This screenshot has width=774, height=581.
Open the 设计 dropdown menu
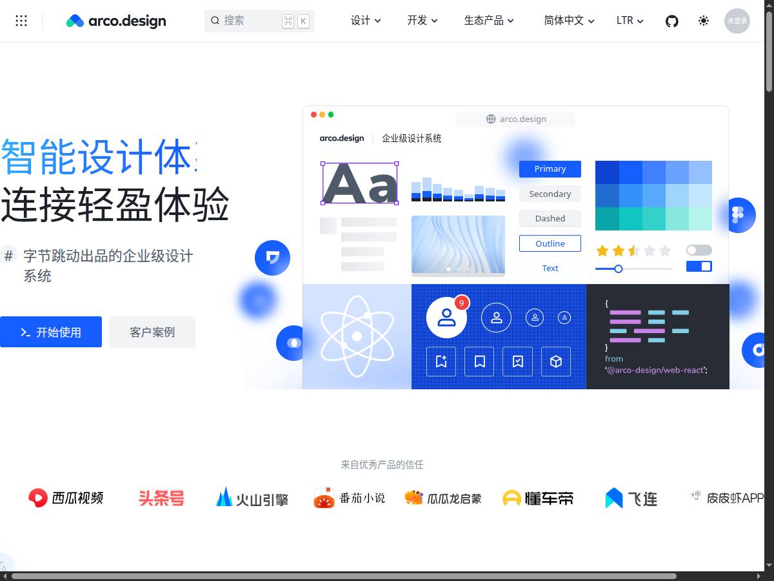click(365, 21)
